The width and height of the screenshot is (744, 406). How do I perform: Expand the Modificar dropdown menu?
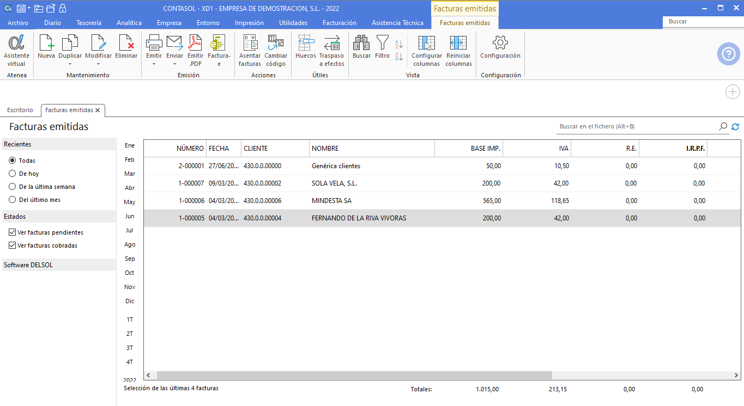coord(98,64)
